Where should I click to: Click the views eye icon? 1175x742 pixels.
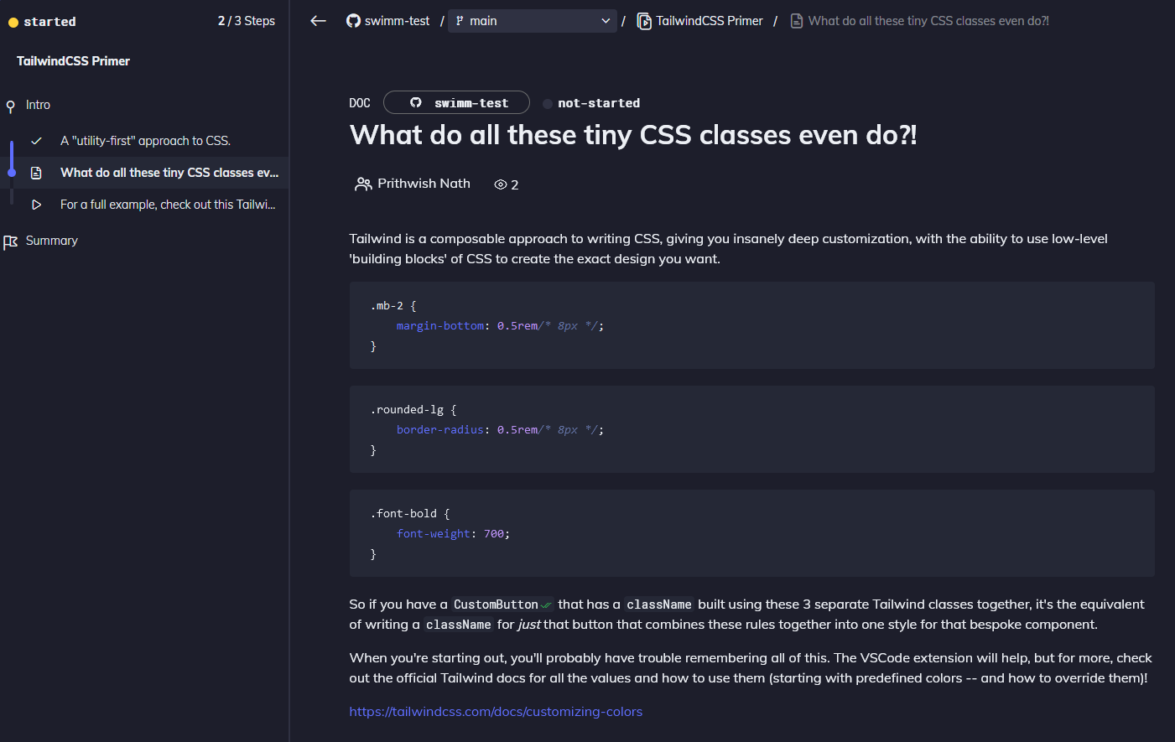(x=501, y=184)
